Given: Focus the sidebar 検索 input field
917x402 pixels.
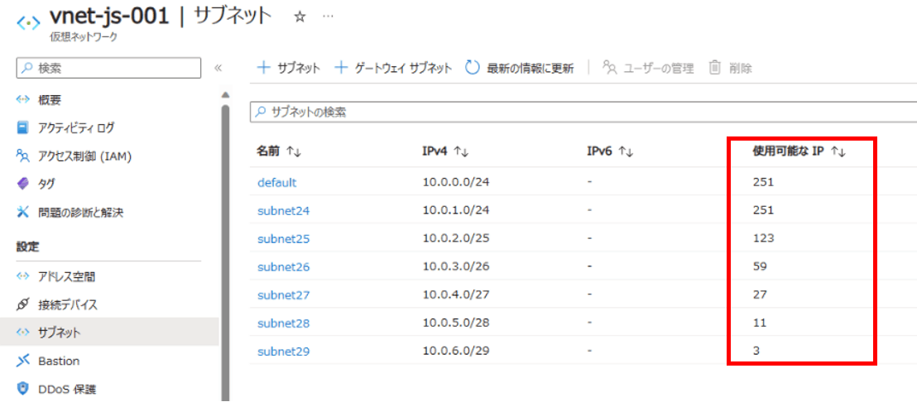Looking at the screenshot, I should point(108,68).
